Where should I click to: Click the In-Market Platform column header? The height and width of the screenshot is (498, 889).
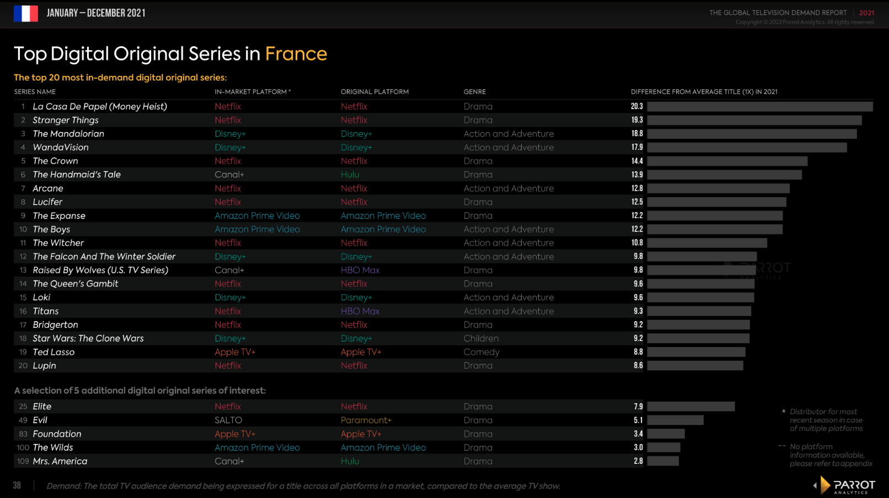253,92
